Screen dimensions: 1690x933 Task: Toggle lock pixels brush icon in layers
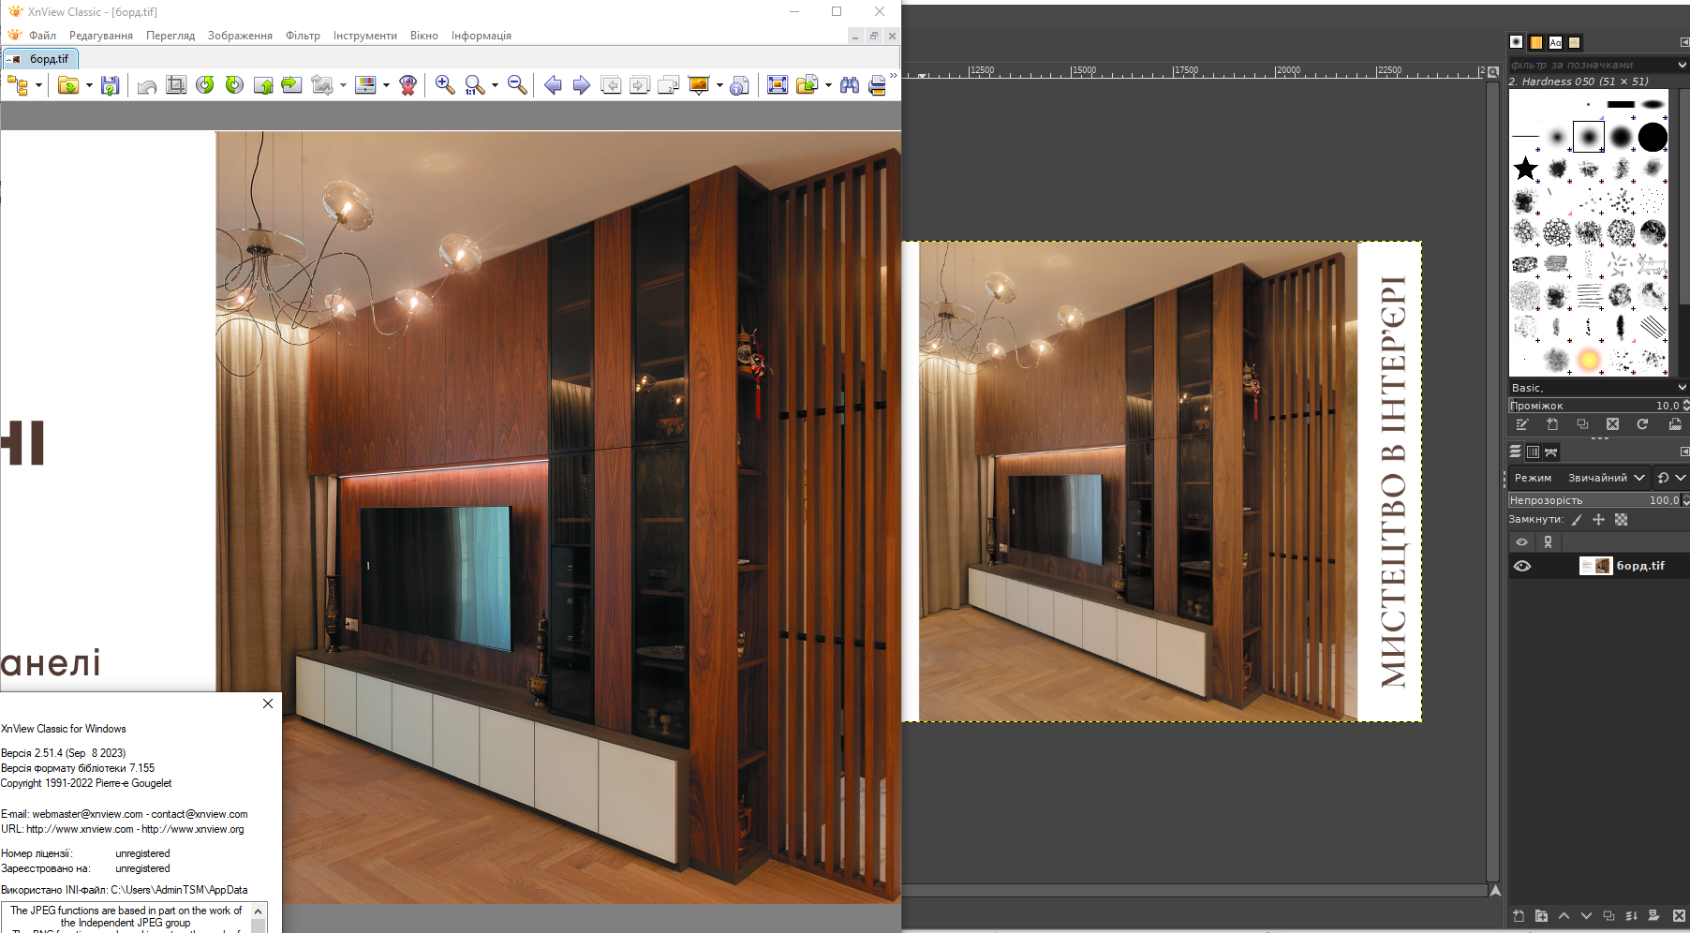tap(1577, 520)
